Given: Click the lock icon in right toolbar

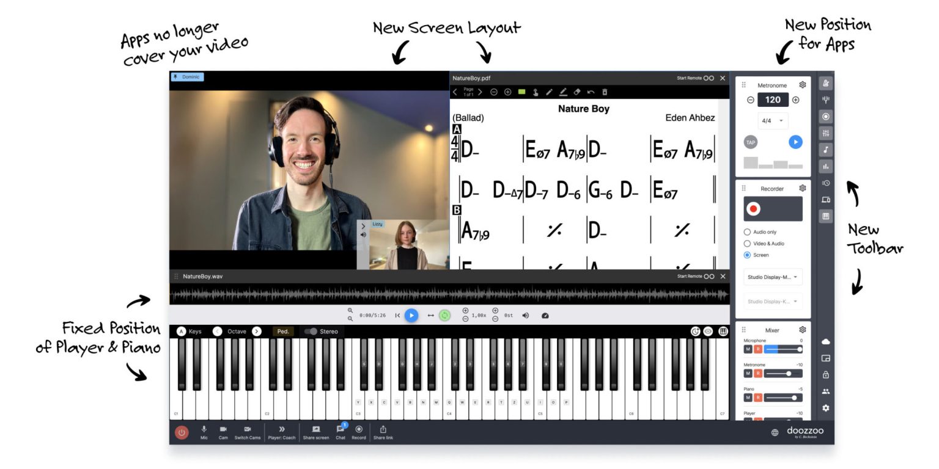Looking at the screenshot, I should pos(826,374).
